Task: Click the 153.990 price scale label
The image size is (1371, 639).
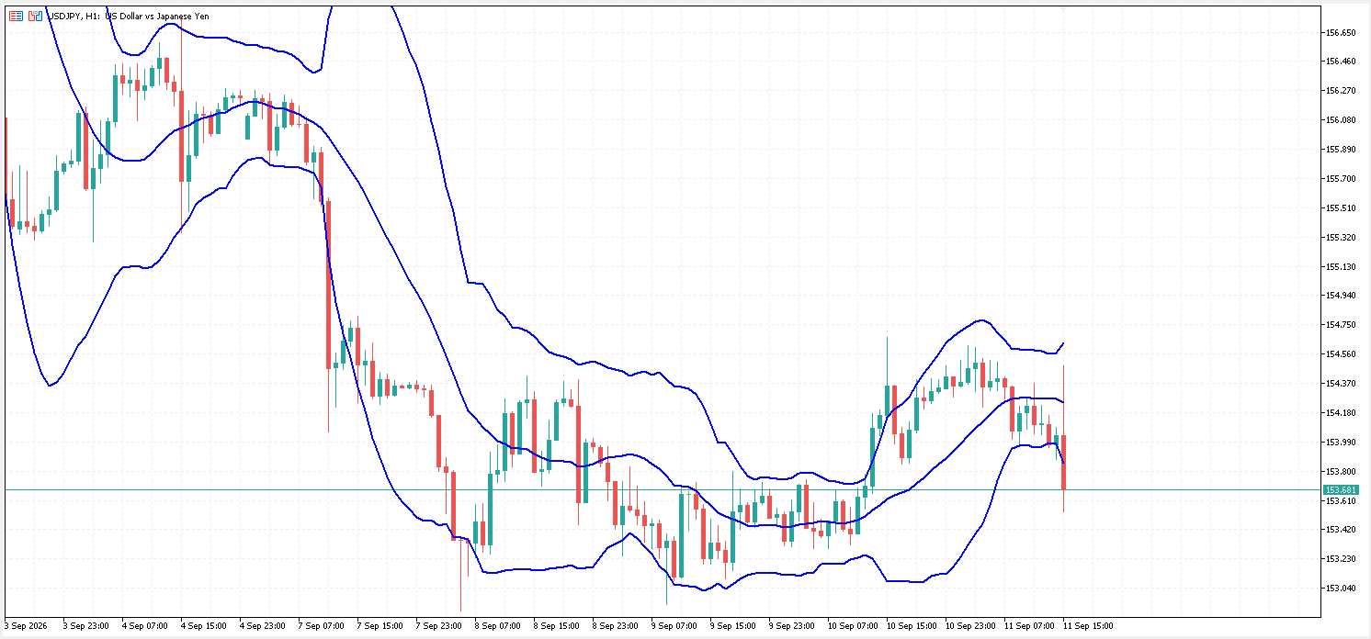Action: 1342,443
